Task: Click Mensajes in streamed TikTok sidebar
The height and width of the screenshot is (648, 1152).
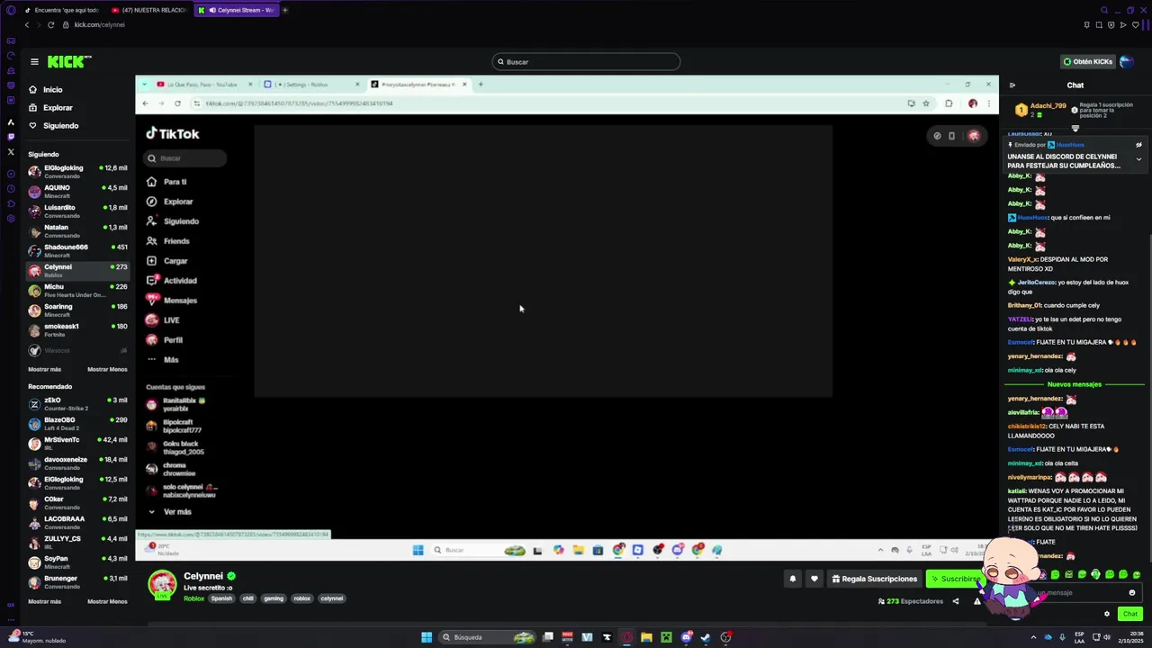Action: click(180, 301)
